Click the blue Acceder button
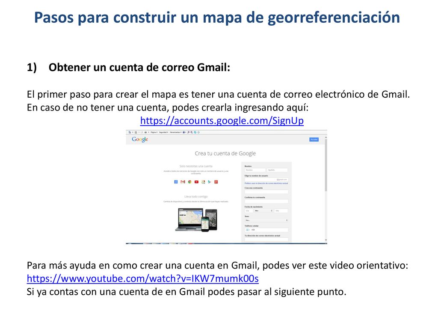The height and width of the screenshot is (329, 438). (x=314, y=139)
